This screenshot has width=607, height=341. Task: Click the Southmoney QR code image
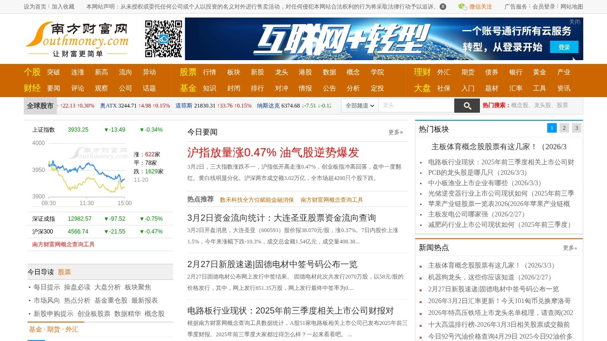coord(163,39)
